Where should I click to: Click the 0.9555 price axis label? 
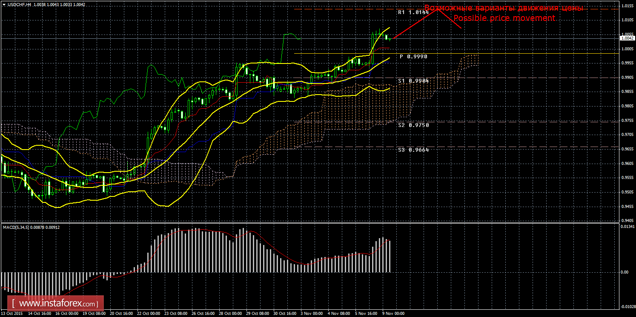tap(627, 178)
